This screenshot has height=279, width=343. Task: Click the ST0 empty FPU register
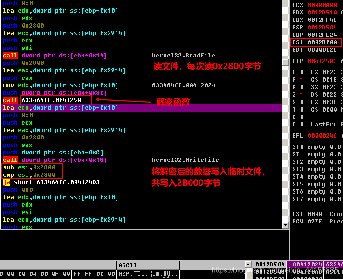pos(316,146)
